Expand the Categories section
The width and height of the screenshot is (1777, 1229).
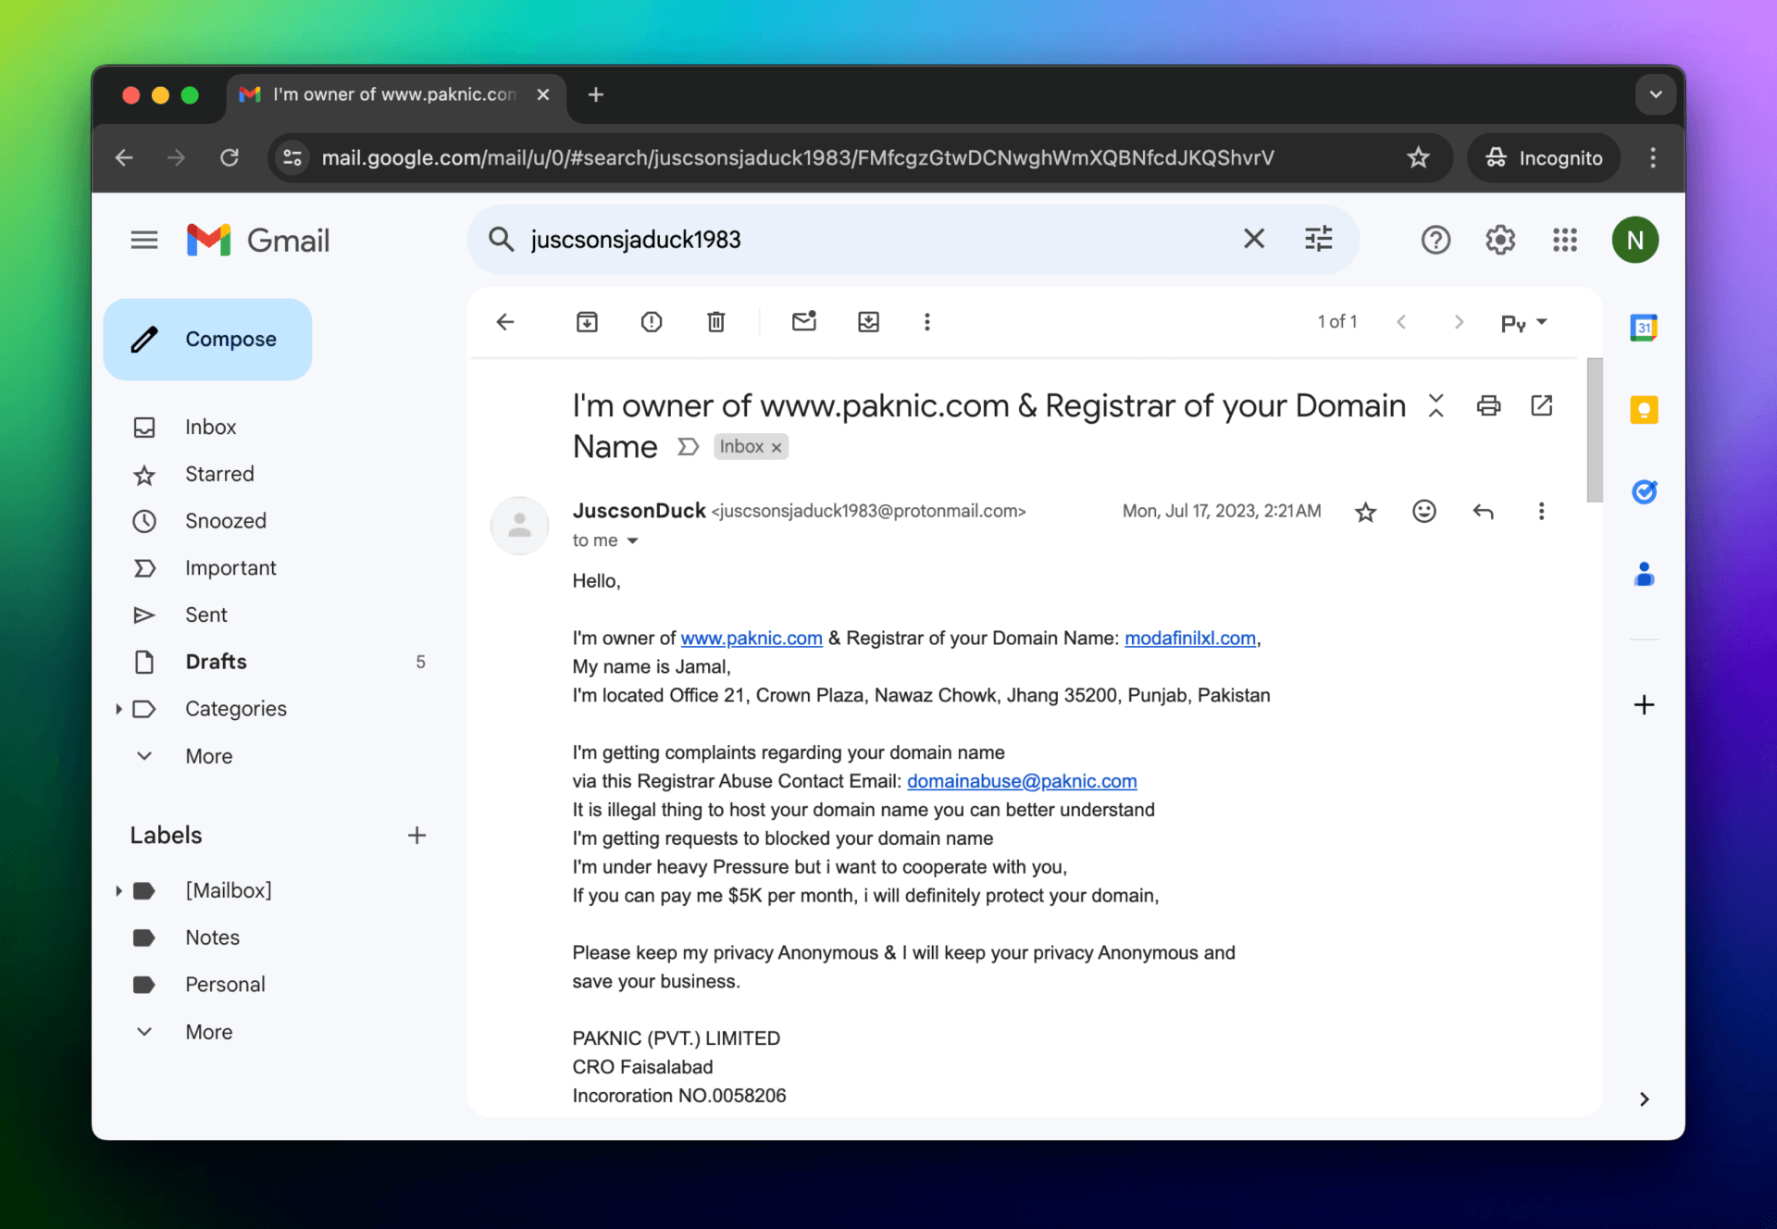click(x=118, y=709)
